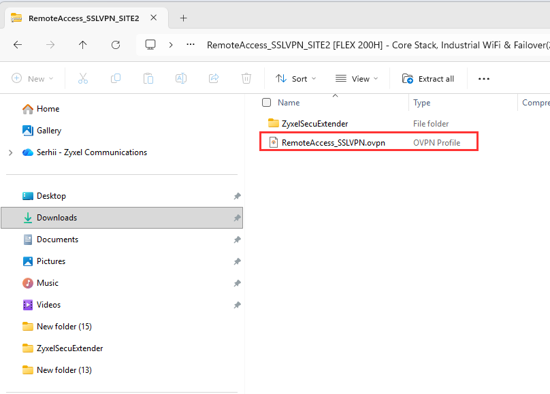Toggle the select-all checkbox beside Name
Screen dimensions: 550x394
(x=267, y=102)
